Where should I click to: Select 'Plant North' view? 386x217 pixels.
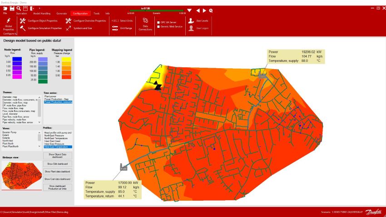[8, 143]
